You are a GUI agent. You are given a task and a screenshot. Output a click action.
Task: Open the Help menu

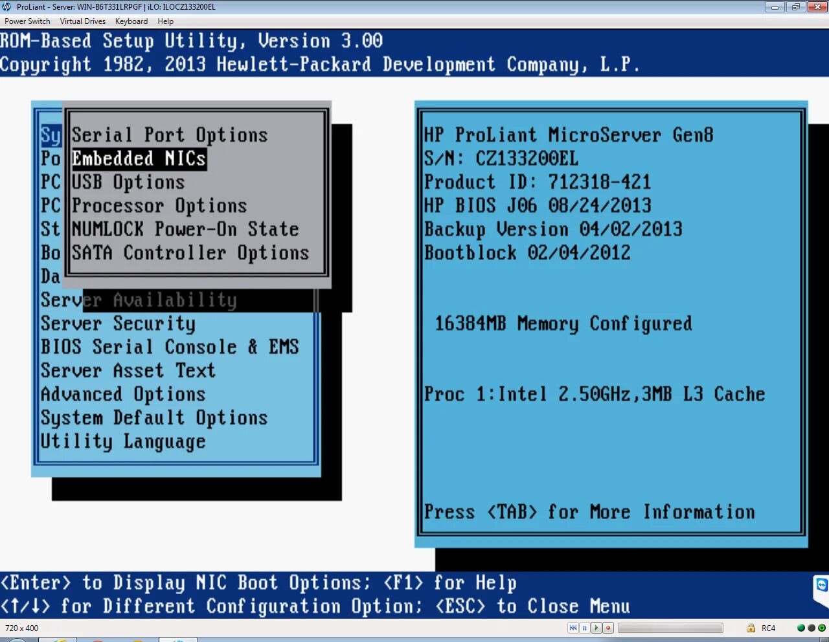point(166,21)
